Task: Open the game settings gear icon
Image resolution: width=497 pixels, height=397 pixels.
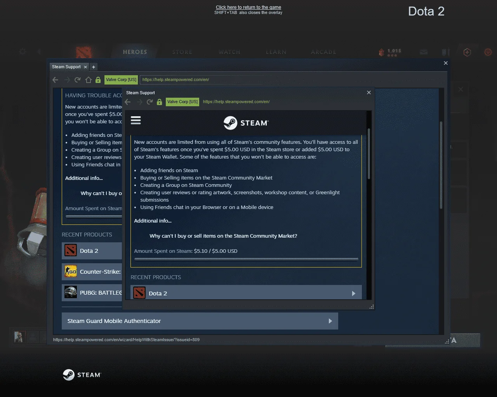Action: (x=23, y=51)
